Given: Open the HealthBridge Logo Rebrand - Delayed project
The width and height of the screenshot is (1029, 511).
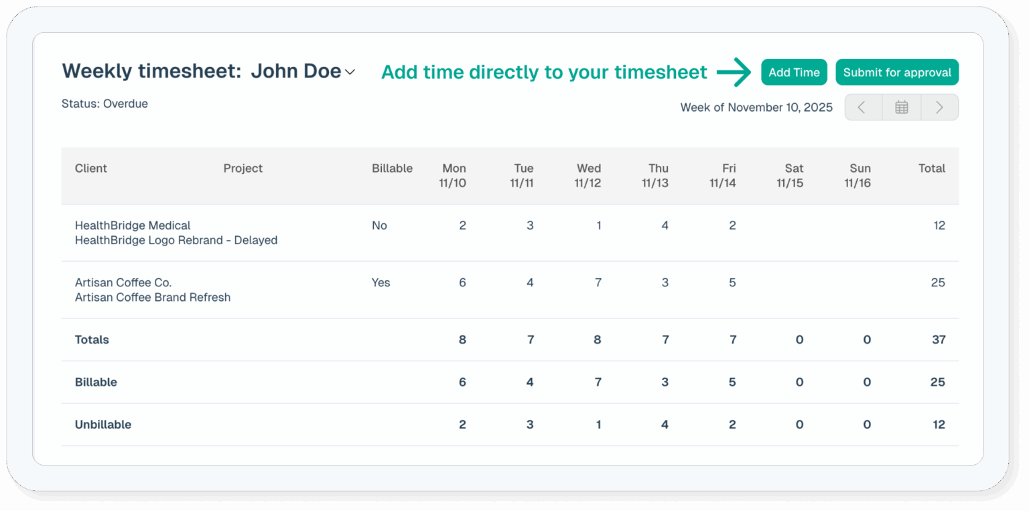Looking at the screenshot, I should pos(176,240).
